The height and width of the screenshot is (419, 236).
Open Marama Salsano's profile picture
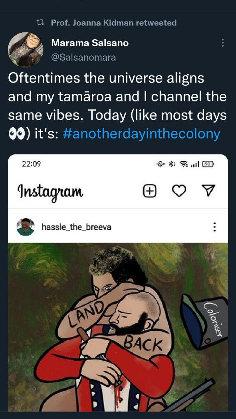[x=26, y=50]
